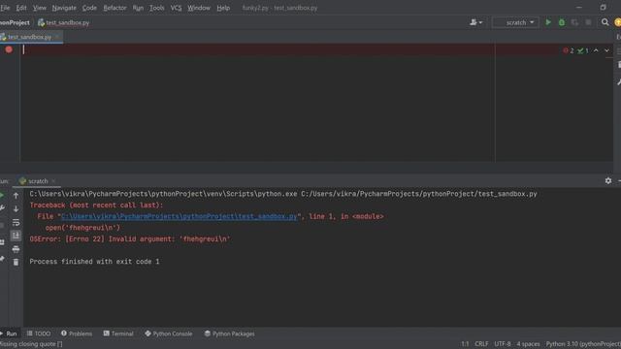621x349 pixels.
Task: Open the TODO tool window
Action: [39, 333]
